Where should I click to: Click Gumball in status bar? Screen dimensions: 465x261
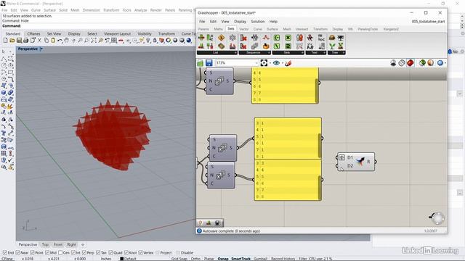(x=260, y=259)
